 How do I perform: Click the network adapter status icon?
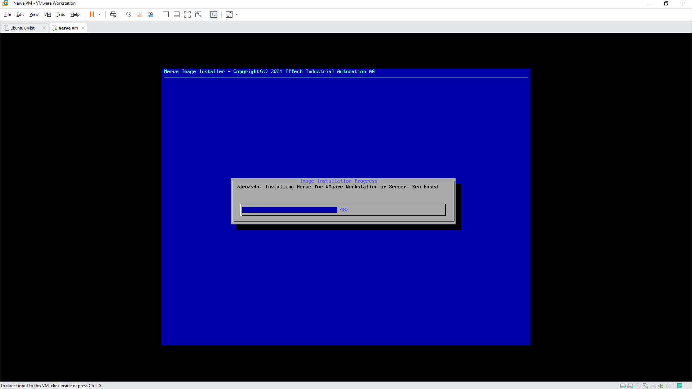pyautogui.click(x=646, y=386)
